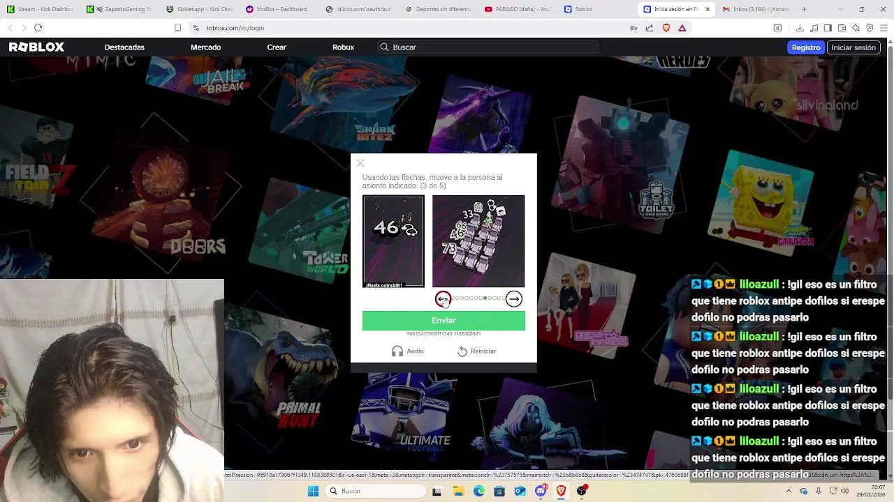Image resolution: width=894 pixels, height=502 pixels.
Task: Open Outlook from the taskbar
Action: [520, 491]
